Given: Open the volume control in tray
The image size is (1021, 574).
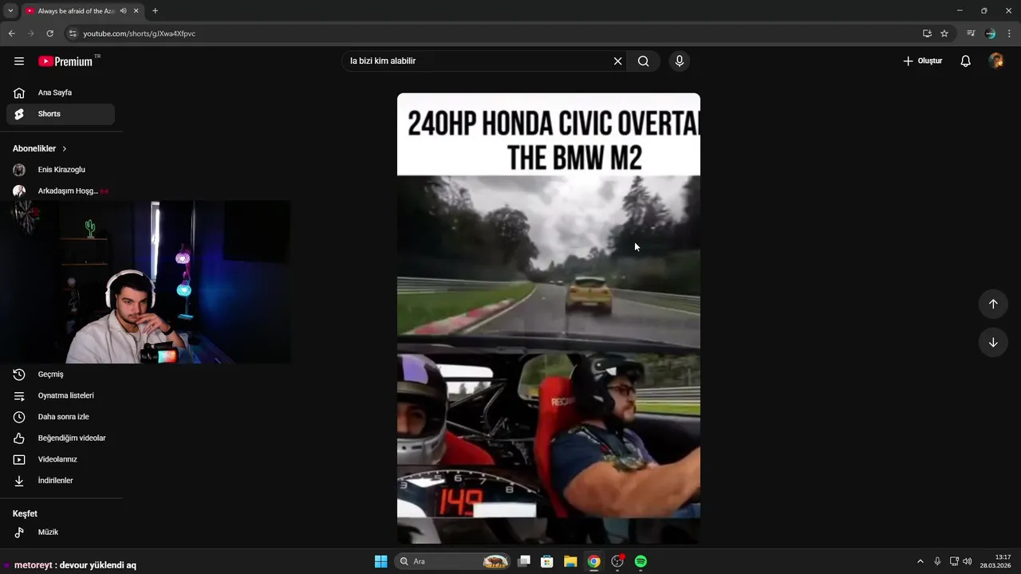Looking at the screenshot, I should [x=968, y=561].
